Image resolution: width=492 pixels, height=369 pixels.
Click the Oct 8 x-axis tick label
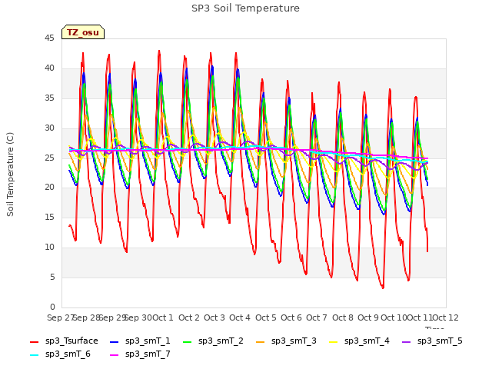[x=343, y=317]
